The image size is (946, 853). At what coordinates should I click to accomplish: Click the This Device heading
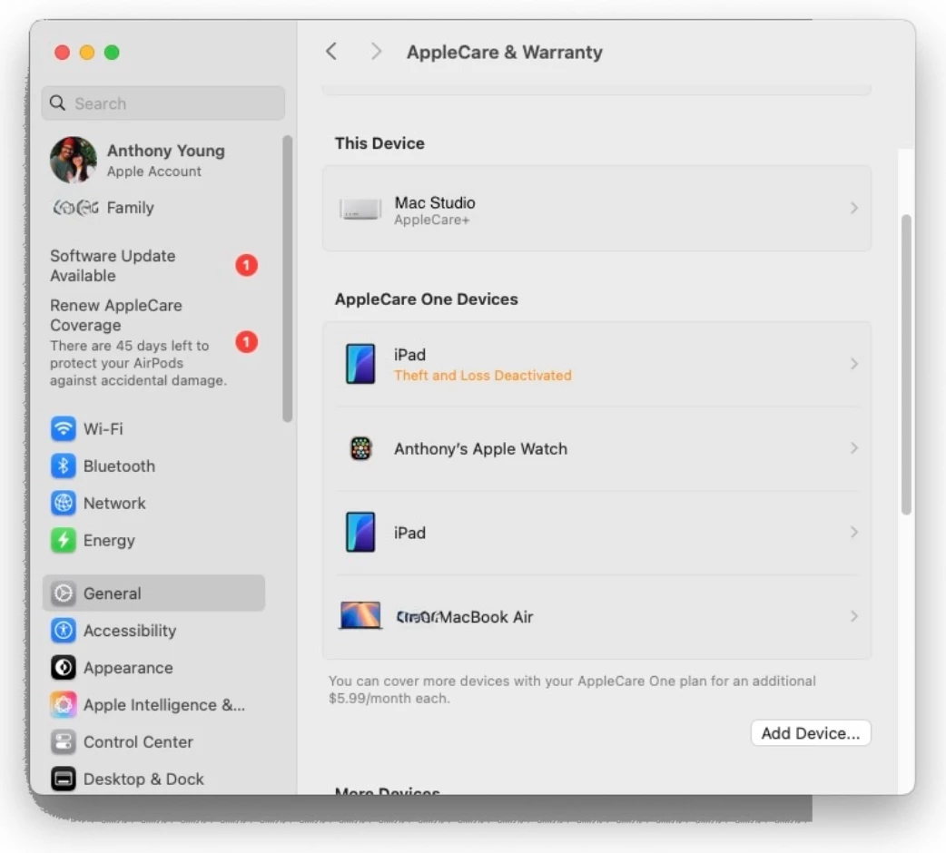pos(379,143)
